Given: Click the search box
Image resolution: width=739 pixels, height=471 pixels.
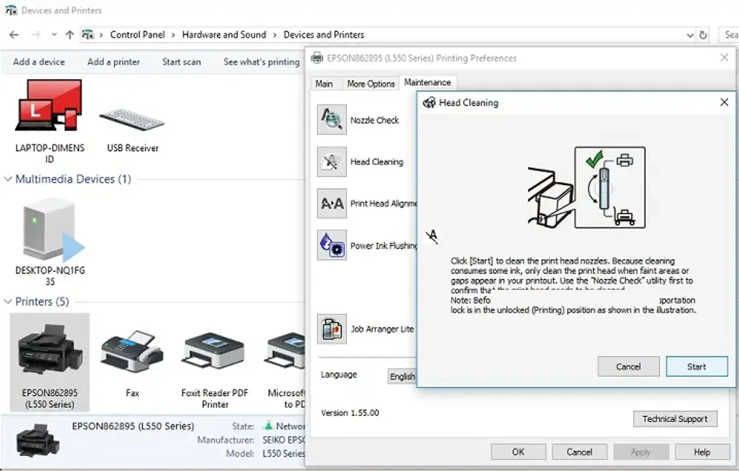Looking at the screenshot, I should 729,35.
